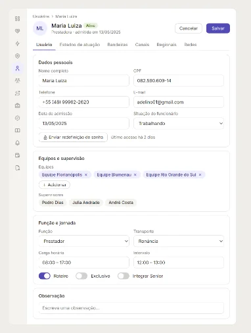This screenshot has width=251, height=333.
Task: Open the teams group sidebar icon
Action: coord(18,80)
